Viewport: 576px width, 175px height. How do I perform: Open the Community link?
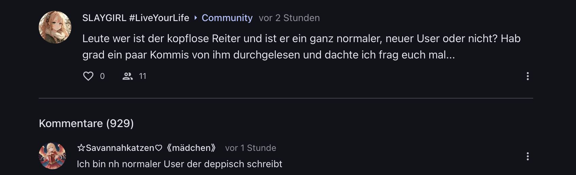[227, 18]
